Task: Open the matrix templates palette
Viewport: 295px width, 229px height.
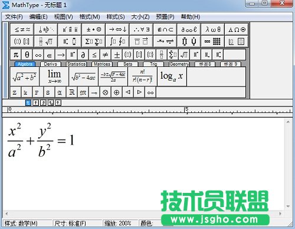Action: click(x=213, y=41)
